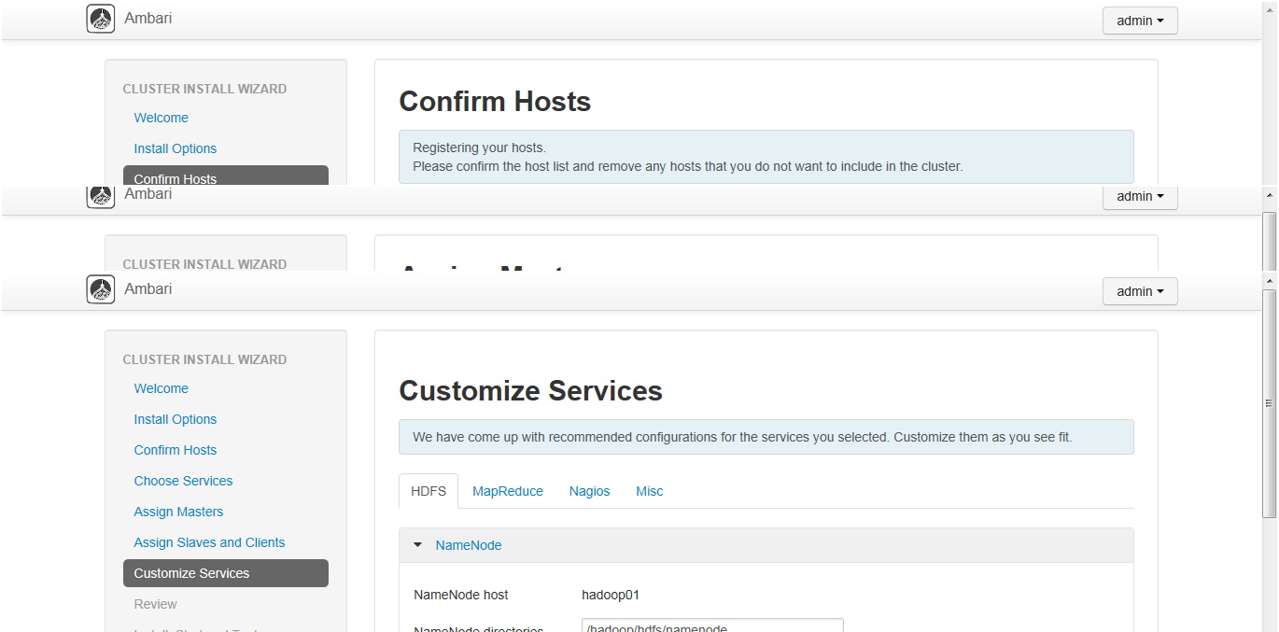Click the Review step in the wizard sidebar
Viewport: 1279px width, 632px height.
coord(155,604)
